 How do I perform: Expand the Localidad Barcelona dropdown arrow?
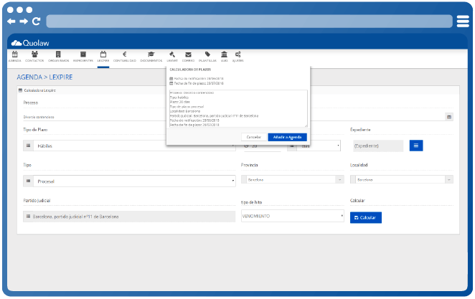click(x=449, y=179)
